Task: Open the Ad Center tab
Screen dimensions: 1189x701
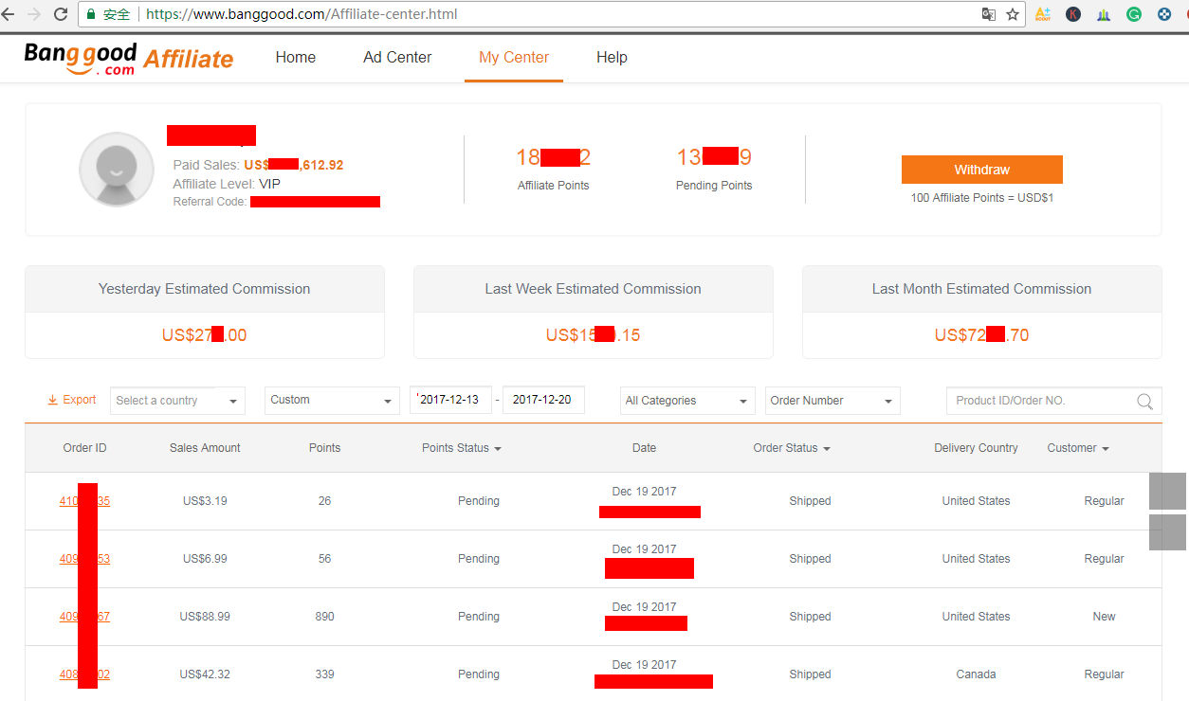Action: (397, 58)
